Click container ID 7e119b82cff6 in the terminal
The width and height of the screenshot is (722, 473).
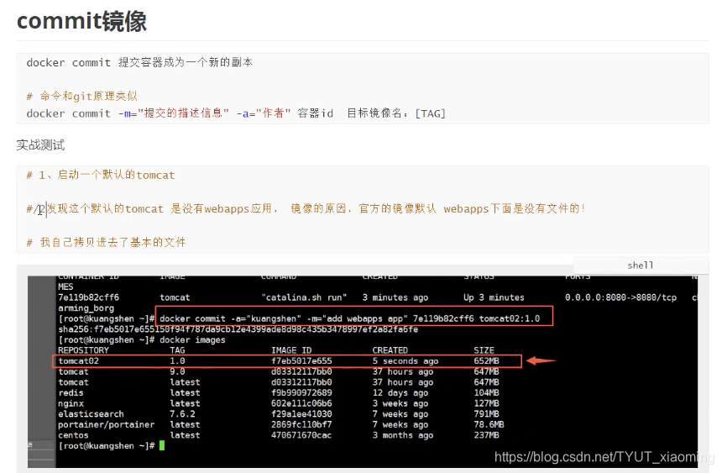click(88, 297)
